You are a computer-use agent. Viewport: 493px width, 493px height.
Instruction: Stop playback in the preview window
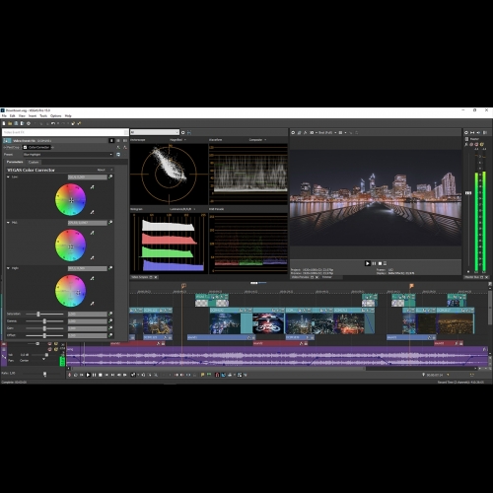380,263
